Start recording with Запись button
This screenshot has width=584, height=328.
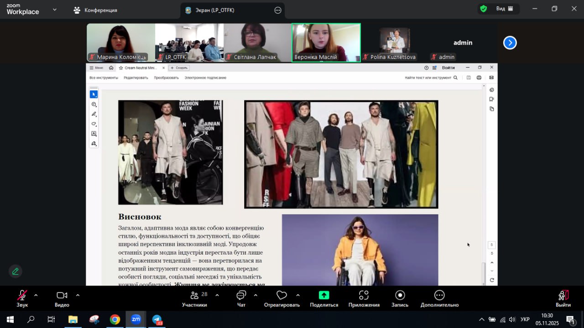[x=400, y=299]
